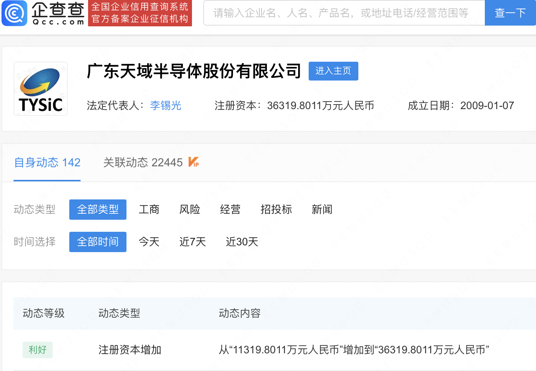This screenshot has height=371, width=536.
Task: Click the 进入主页 button
Action: (333, 71)
